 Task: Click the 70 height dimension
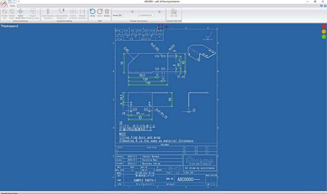[x=122, y=63]
